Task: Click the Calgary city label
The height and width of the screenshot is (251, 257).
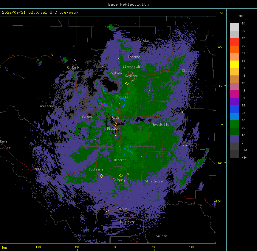Action: (x=119, y=180)
